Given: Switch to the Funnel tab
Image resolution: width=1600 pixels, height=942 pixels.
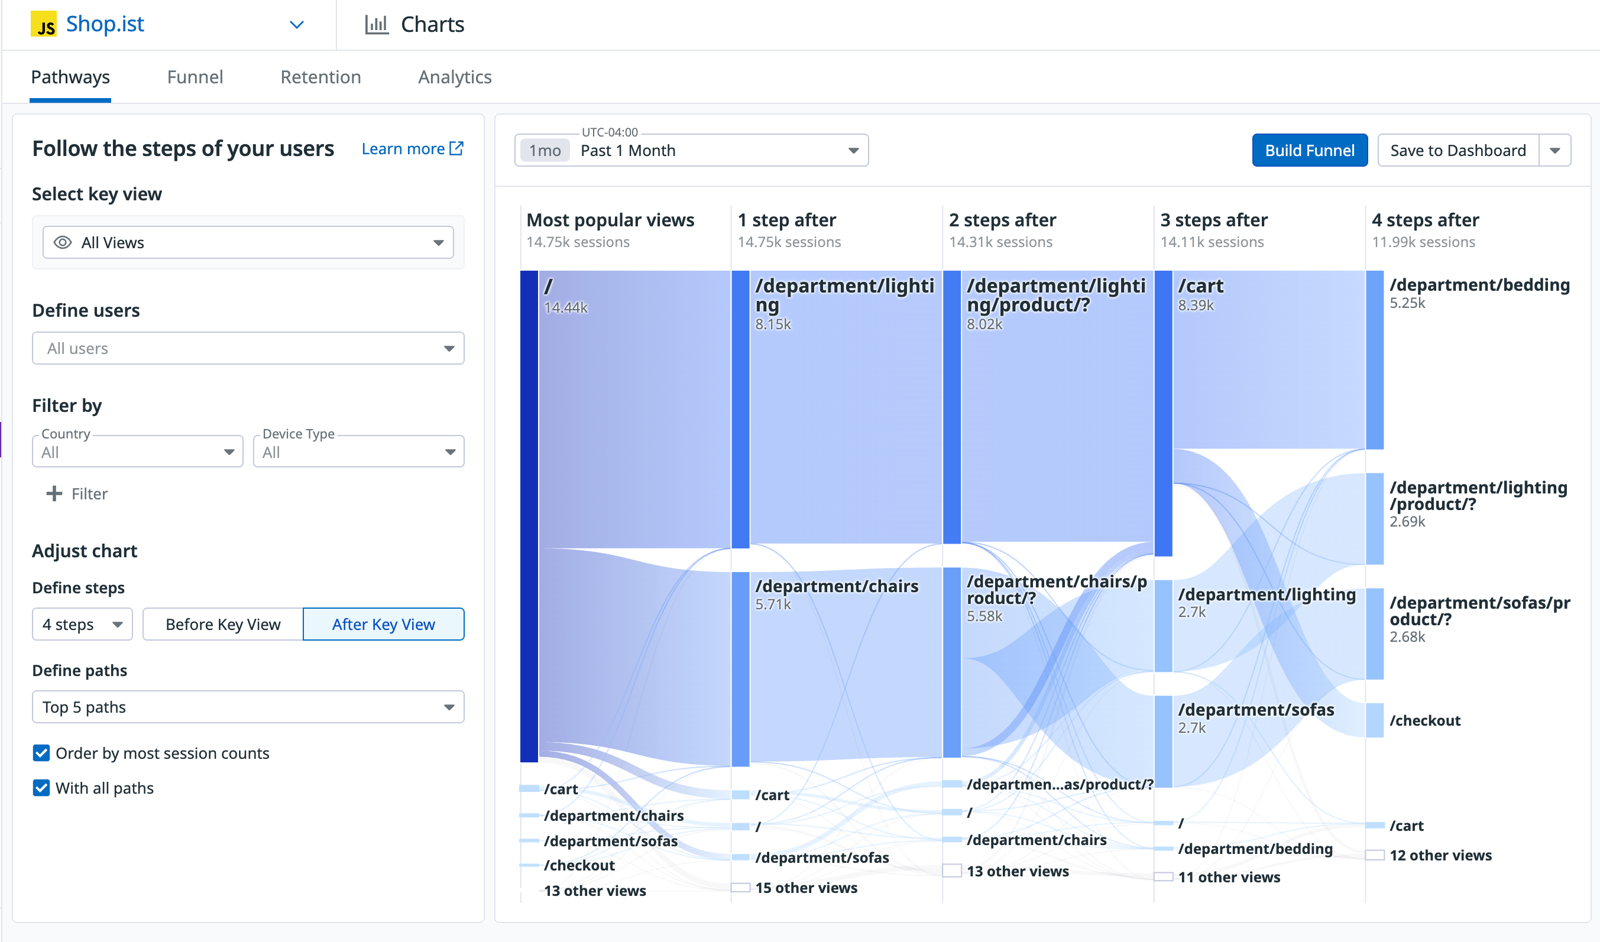Looking at the screenshot, I should tap(195, 77).
